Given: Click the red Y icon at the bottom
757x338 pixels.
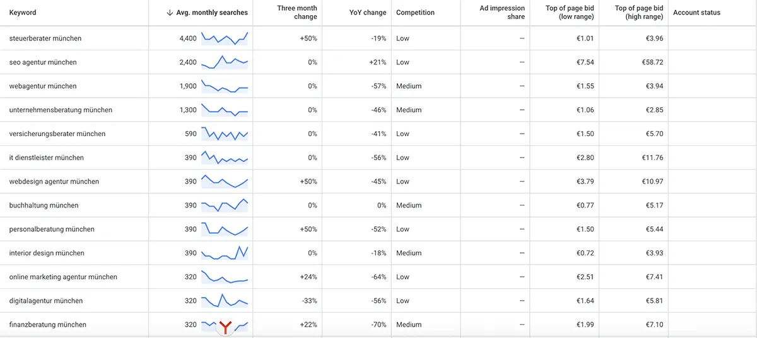Looking at the screenshot, I should pyautogui.click(x=226, y=327).
